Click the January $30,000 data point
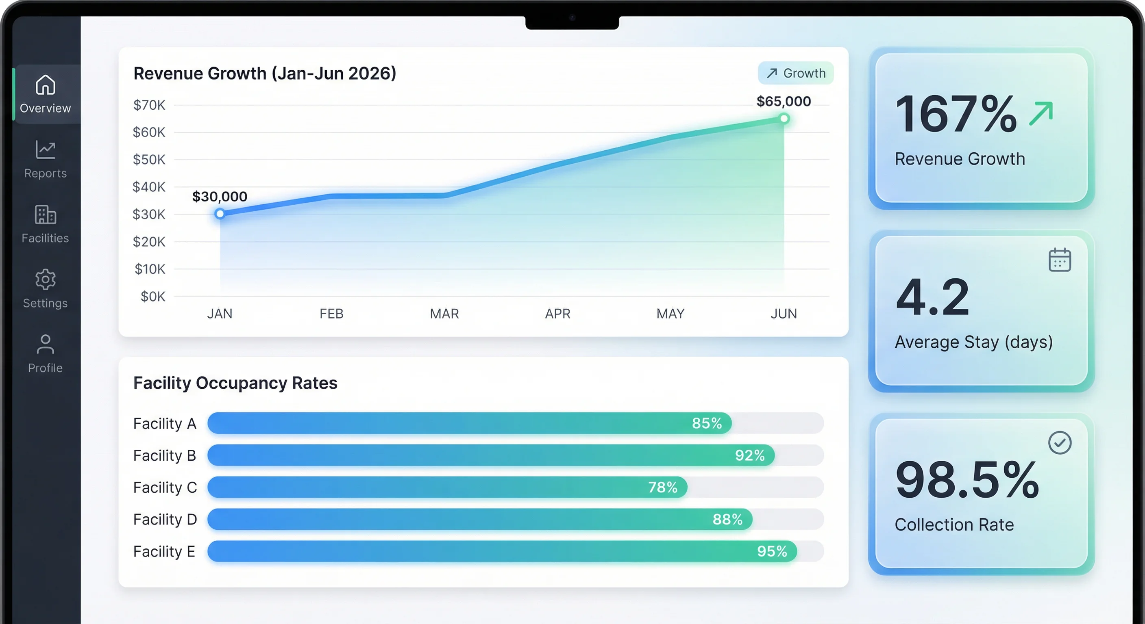This screenshot has height=624, width=1145. click(220, 214)
